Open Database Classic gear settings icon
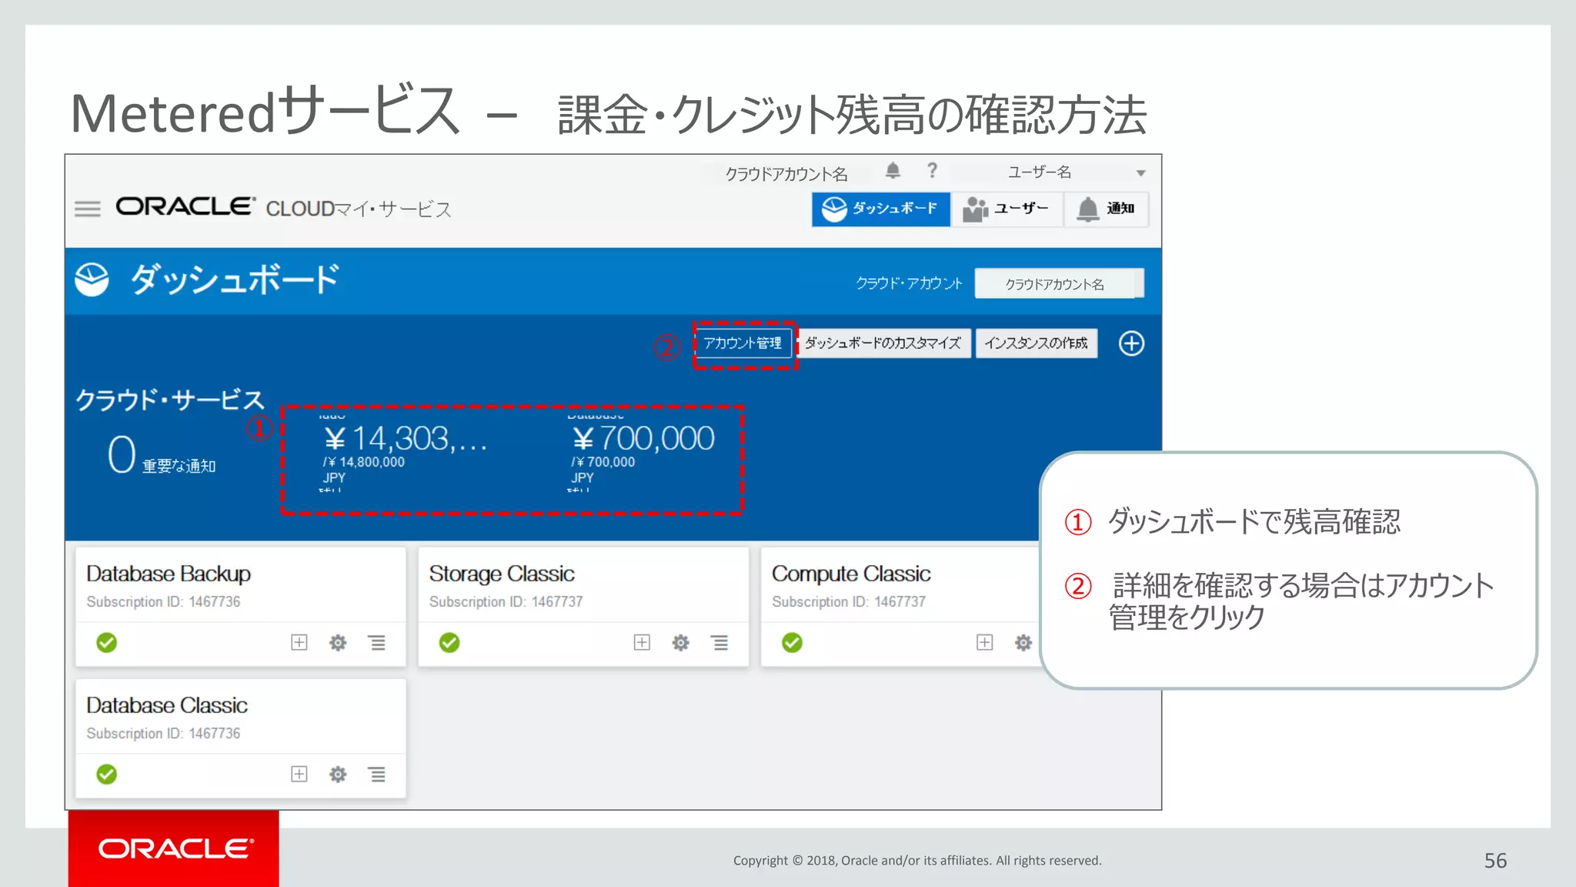 pos(338,774)
